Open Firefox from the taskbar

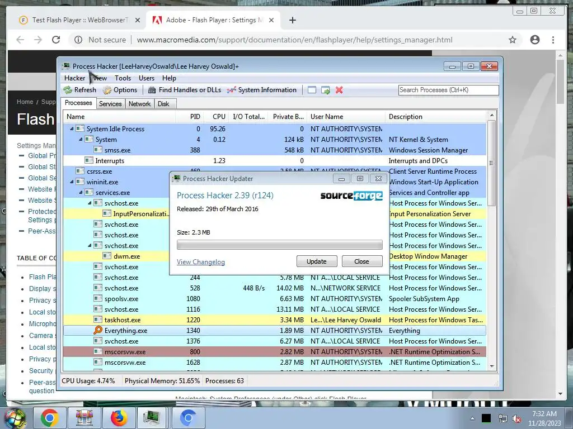119,418
